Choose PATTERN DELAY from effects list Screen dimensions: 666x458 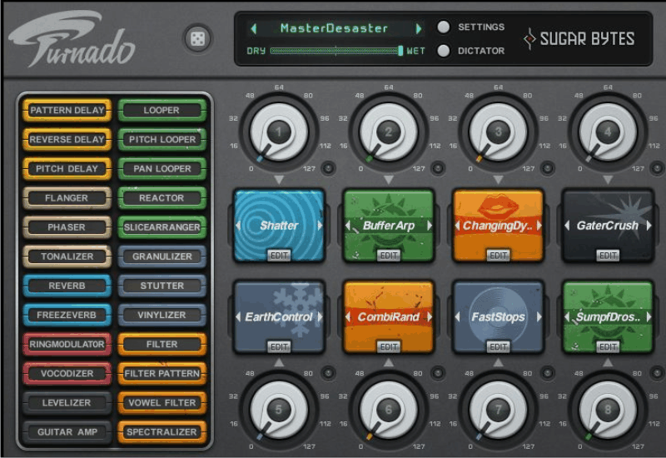click(67, 110)
